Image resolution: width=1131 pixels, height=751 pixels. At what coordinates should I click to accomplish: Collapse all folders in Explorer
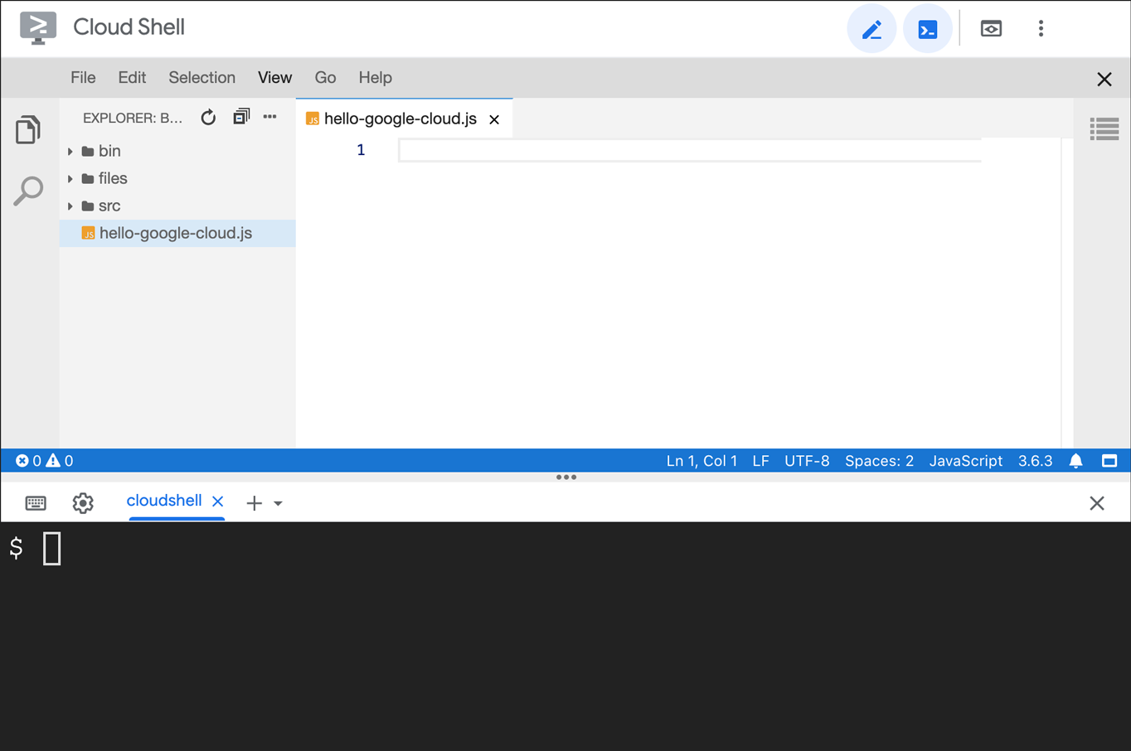click(241, 117)
